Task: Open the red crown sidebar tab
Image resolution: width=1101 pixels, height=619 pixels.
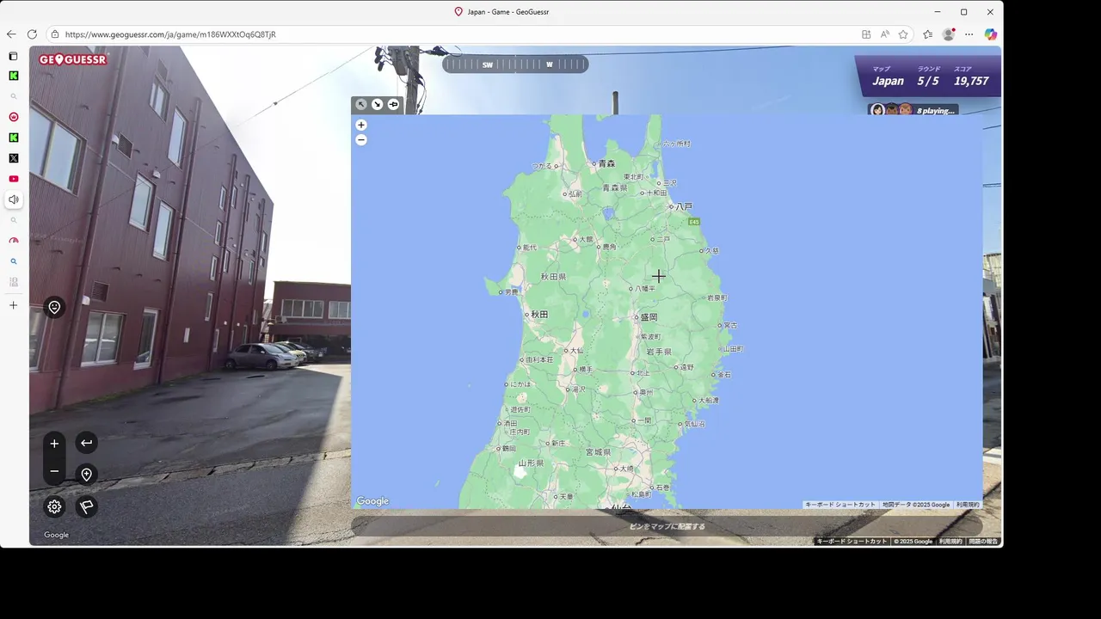Action: pyautogui.click(x=13, y=117)
